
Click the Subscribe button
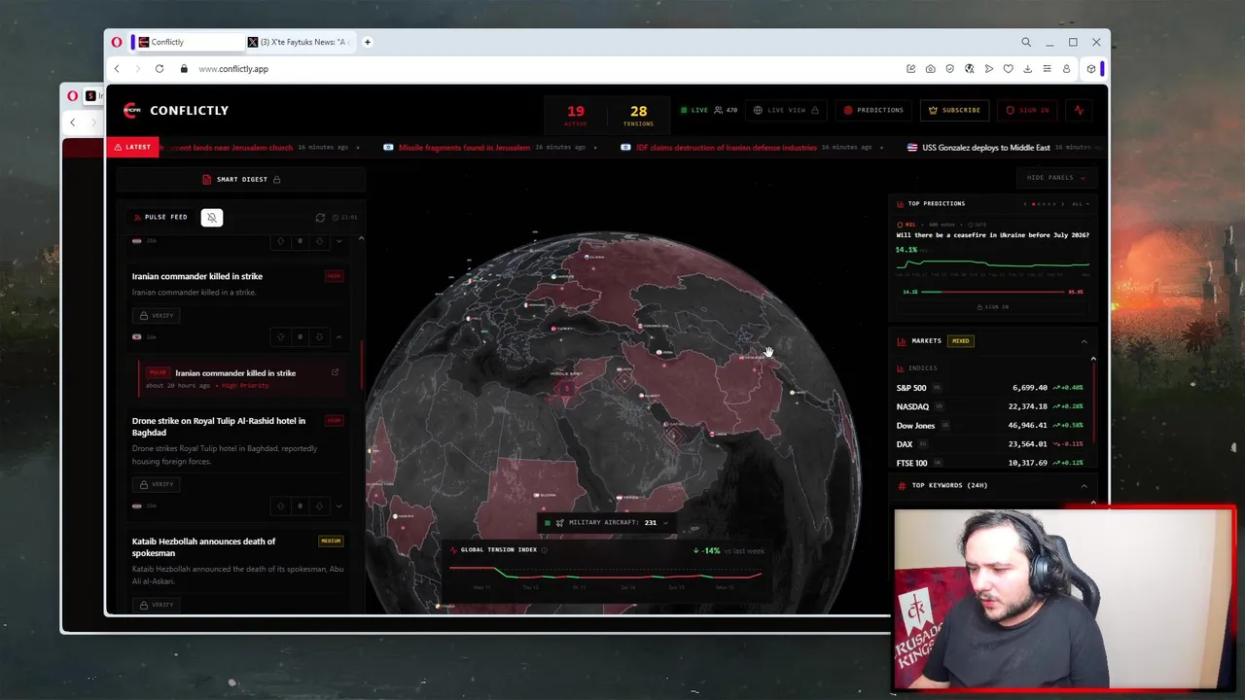coord(954,110)
